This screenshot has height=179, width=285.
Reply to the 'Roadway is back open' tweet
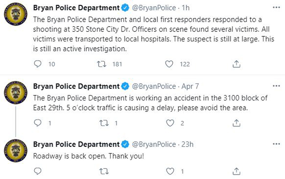tap(38, 171)
